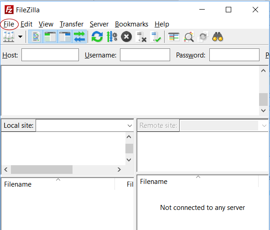Click local tree horizontal scrollbar thumb
270x230 pixels.
click(42, 169)
